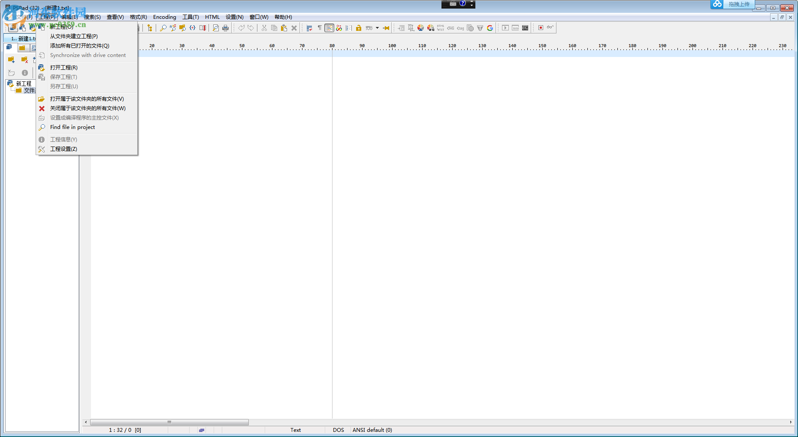Click the red record macro icon
The height and width of the screenshot is (437, 798).
(x=541, y=28)
